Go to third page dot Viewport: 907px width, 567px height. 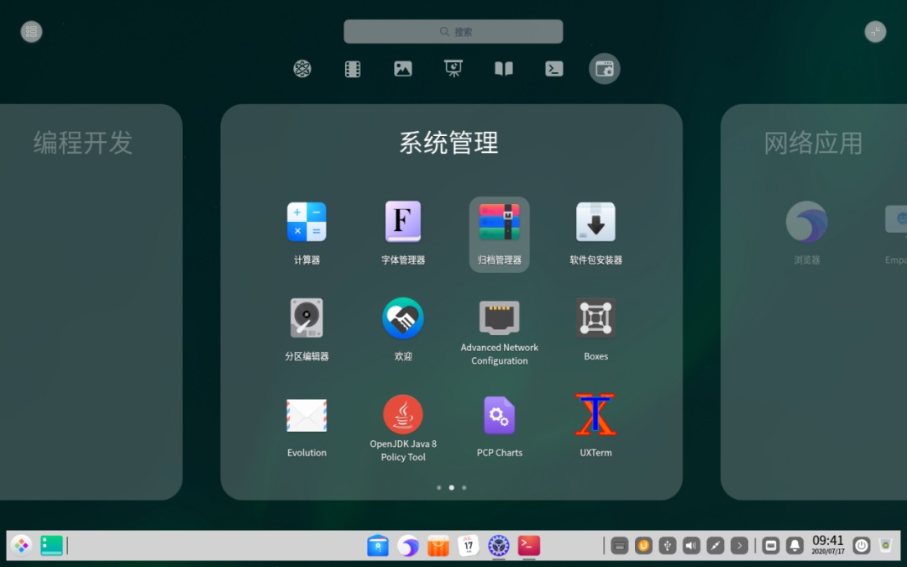click(x=464, y=488)
